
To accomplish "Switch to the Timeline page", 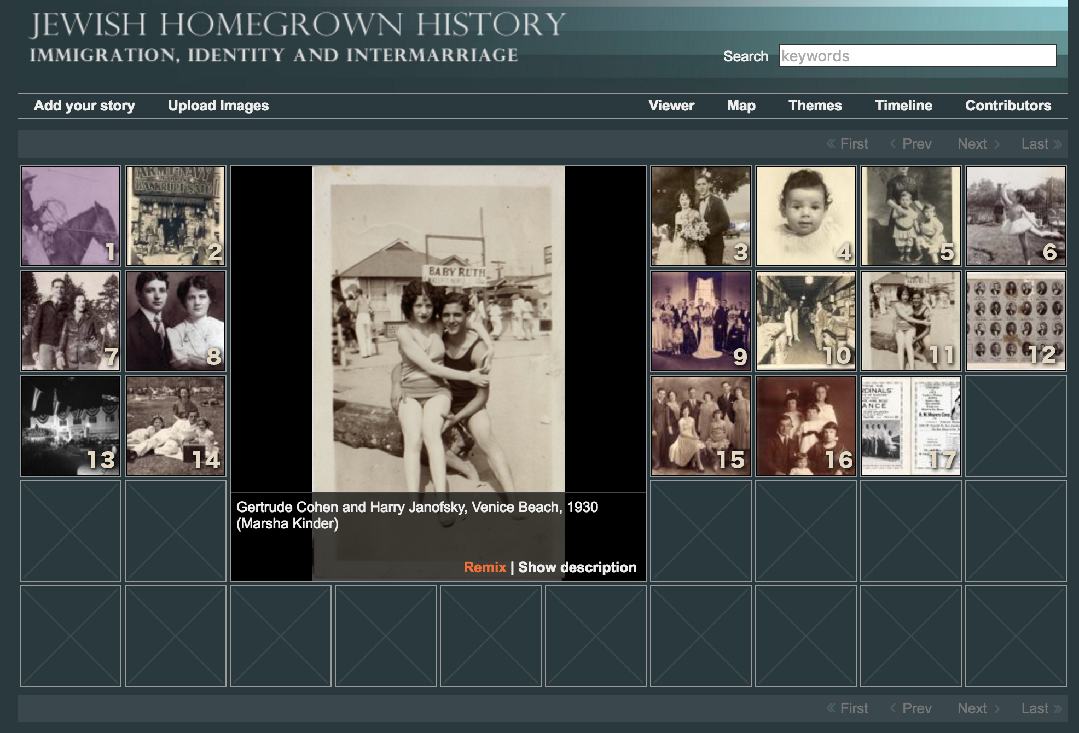I will (903, 106).
